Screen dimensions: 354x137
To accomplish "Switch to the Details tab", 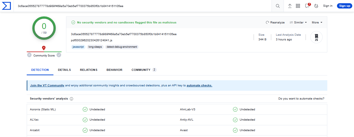I will click(64, 70).
